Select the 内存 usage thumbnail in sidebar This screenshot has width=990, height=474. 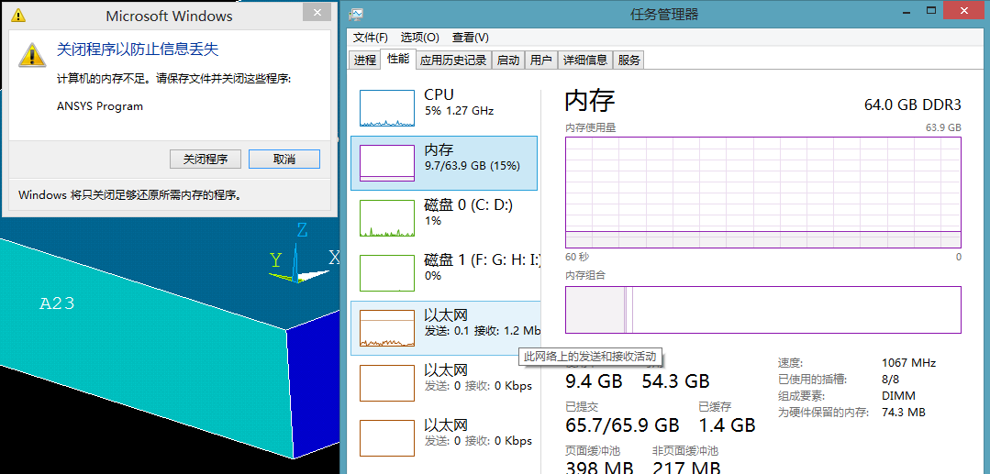tap(386, 163)
